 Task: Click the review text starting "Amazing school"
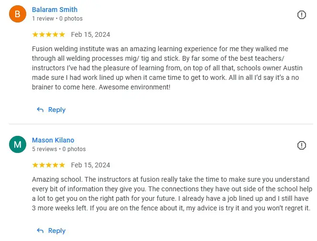pos(172,194)
